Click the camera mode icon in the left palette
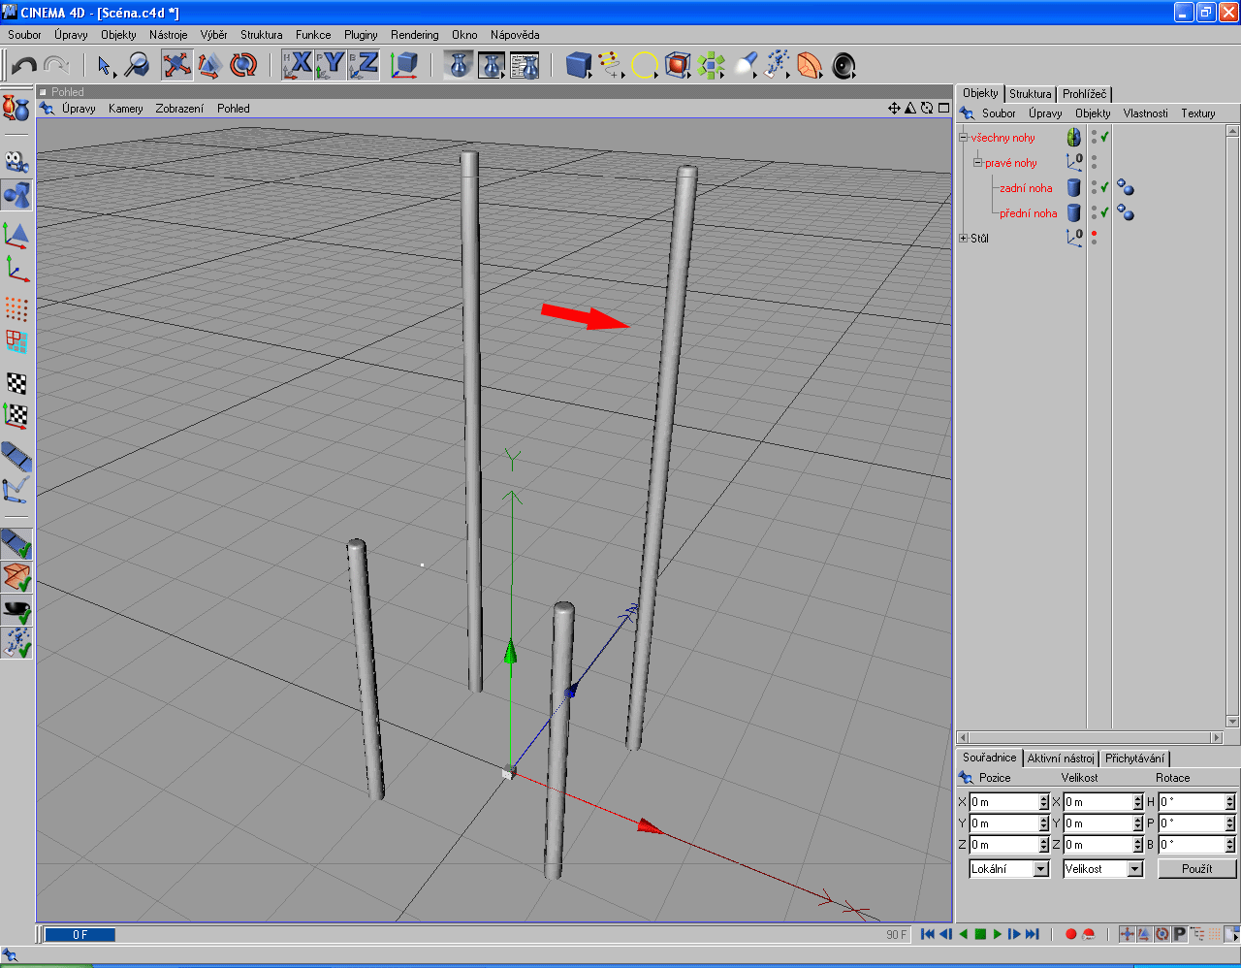The width and height of the screenshot is (1241, 968). [x=16, y=162]
